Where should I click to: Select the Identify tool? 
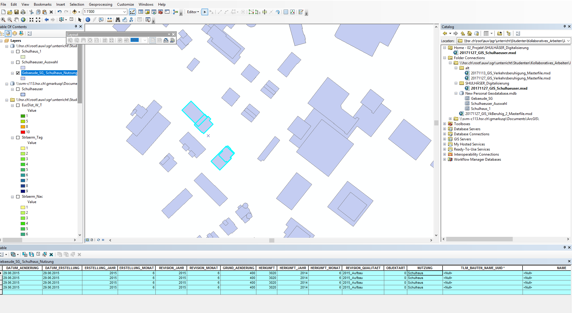pyautogui.click(x=88, y=20)
